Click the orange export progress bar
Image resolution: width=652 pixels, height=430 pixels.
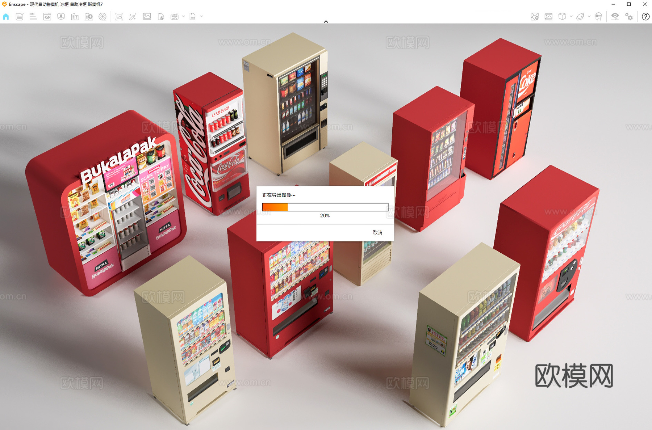tap(325, 207)
